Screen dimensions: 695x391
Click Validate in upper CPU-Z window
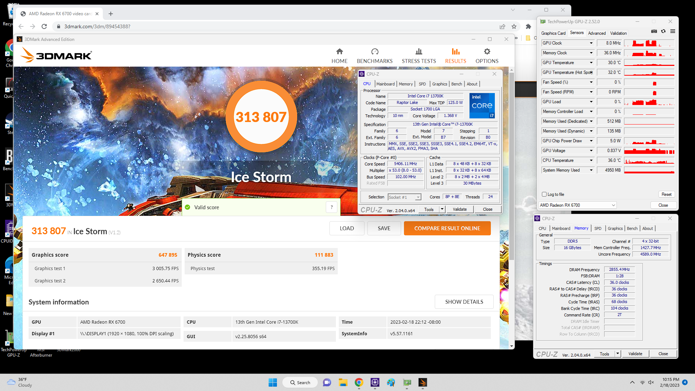coord(460,209)
